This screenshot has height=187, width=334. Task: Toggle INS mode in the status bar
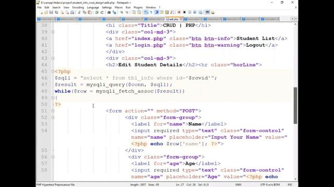[290, 185]
